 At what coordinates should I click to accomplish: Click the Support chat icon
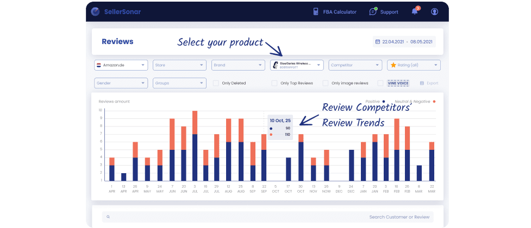pos(373,11)
